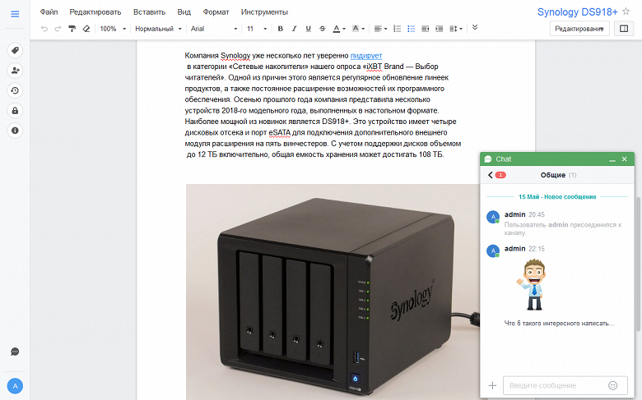642x400 pixels.
Task: Open the emoji smiley picker
Action: [612, 385]
